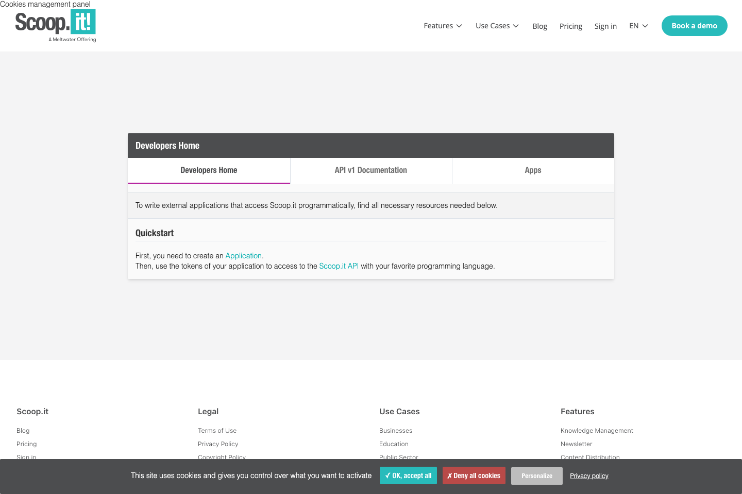Open the Cookies management panel
The image size is (742, 494).
[45, 4]
